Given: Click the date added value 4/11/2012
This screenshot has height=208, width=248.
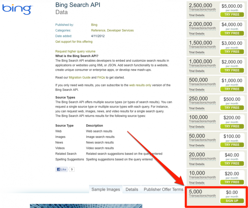Looking at the screenshot, I should click(98, 36).
